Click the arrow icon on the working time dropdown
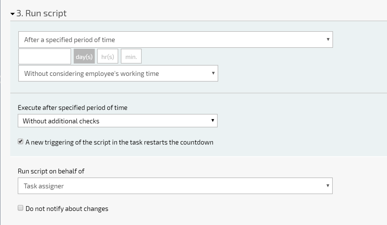The width and height of the screenshot is (387, 225). coord(213,73)
